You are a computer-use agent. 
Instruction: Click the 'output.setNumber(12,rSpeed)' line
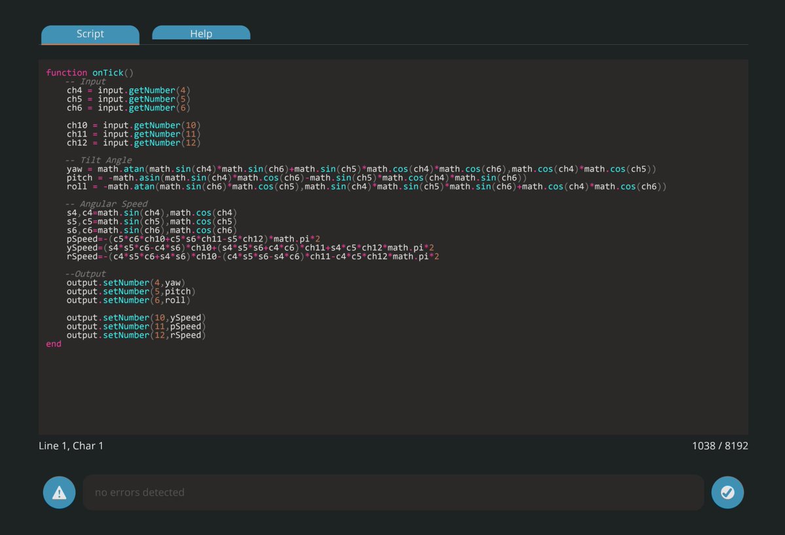point(137,335)
